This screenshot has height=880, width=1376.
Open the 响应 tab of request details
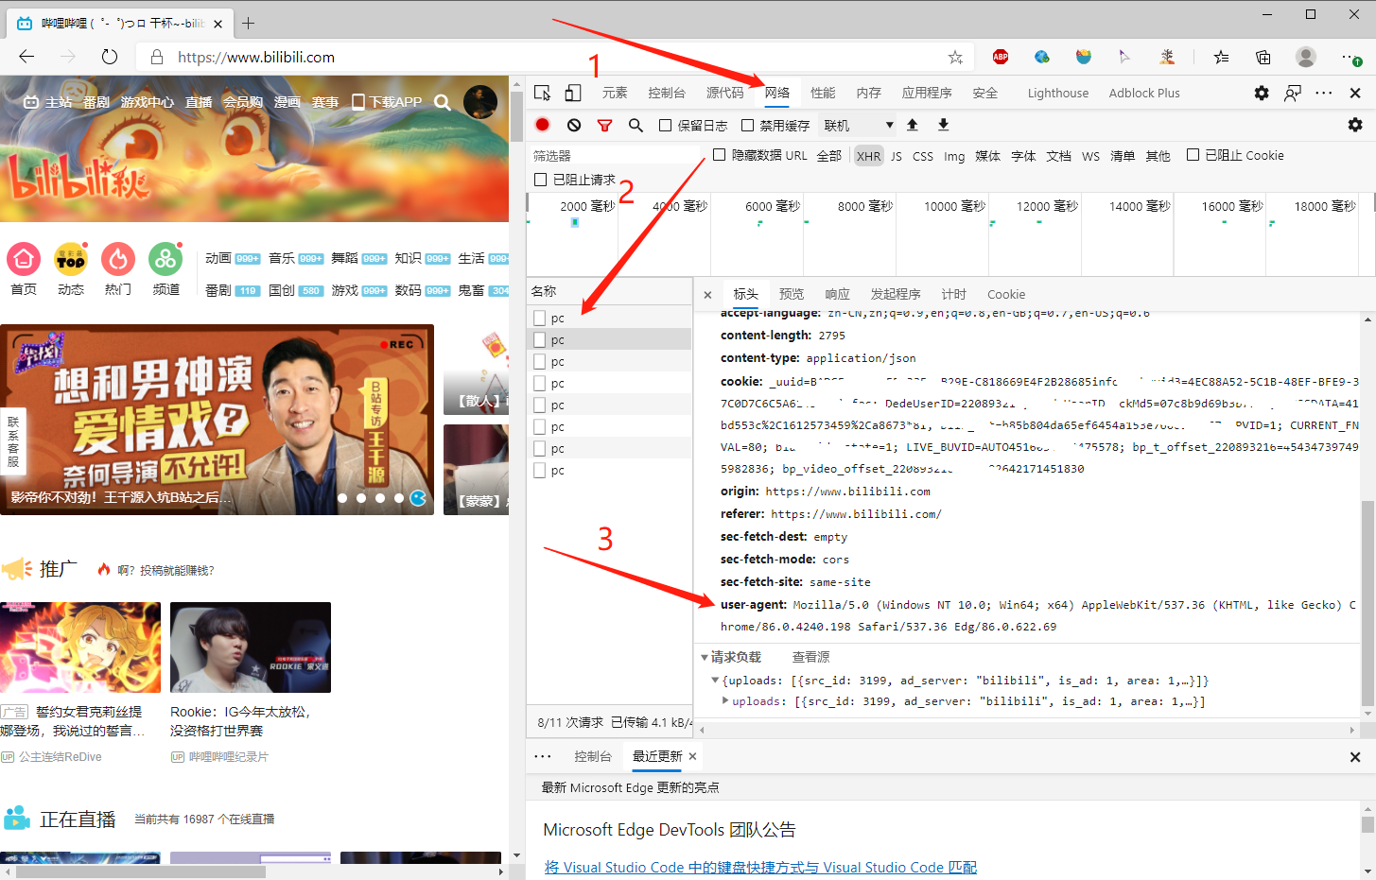coord(837,294)
